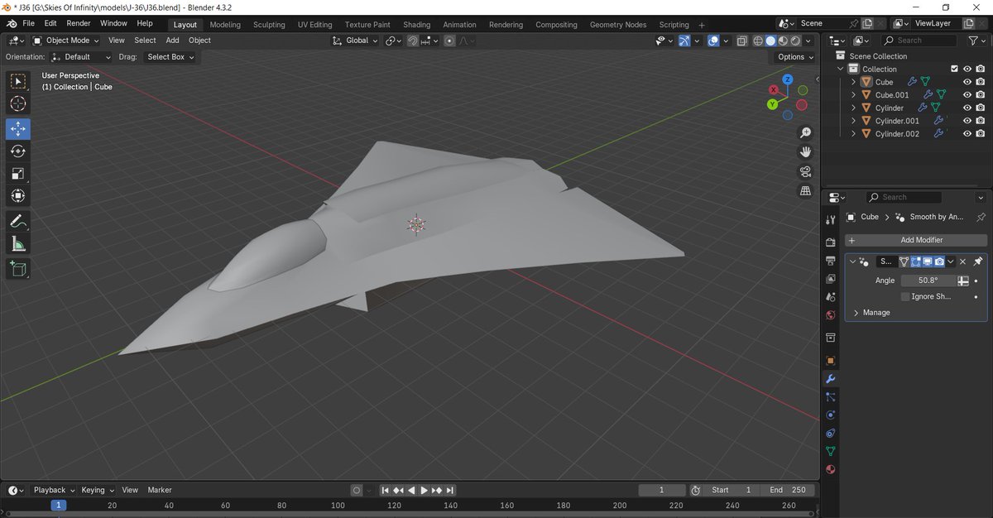Activate the Annotate tool
993x518 pixels.
click(17, 221)
